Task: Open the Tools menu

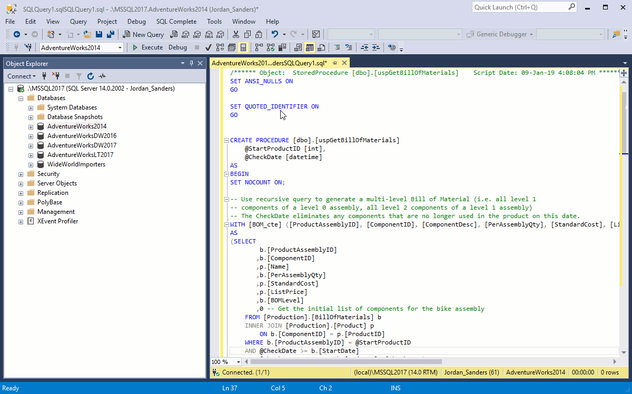Action: [x=214, y=22]
